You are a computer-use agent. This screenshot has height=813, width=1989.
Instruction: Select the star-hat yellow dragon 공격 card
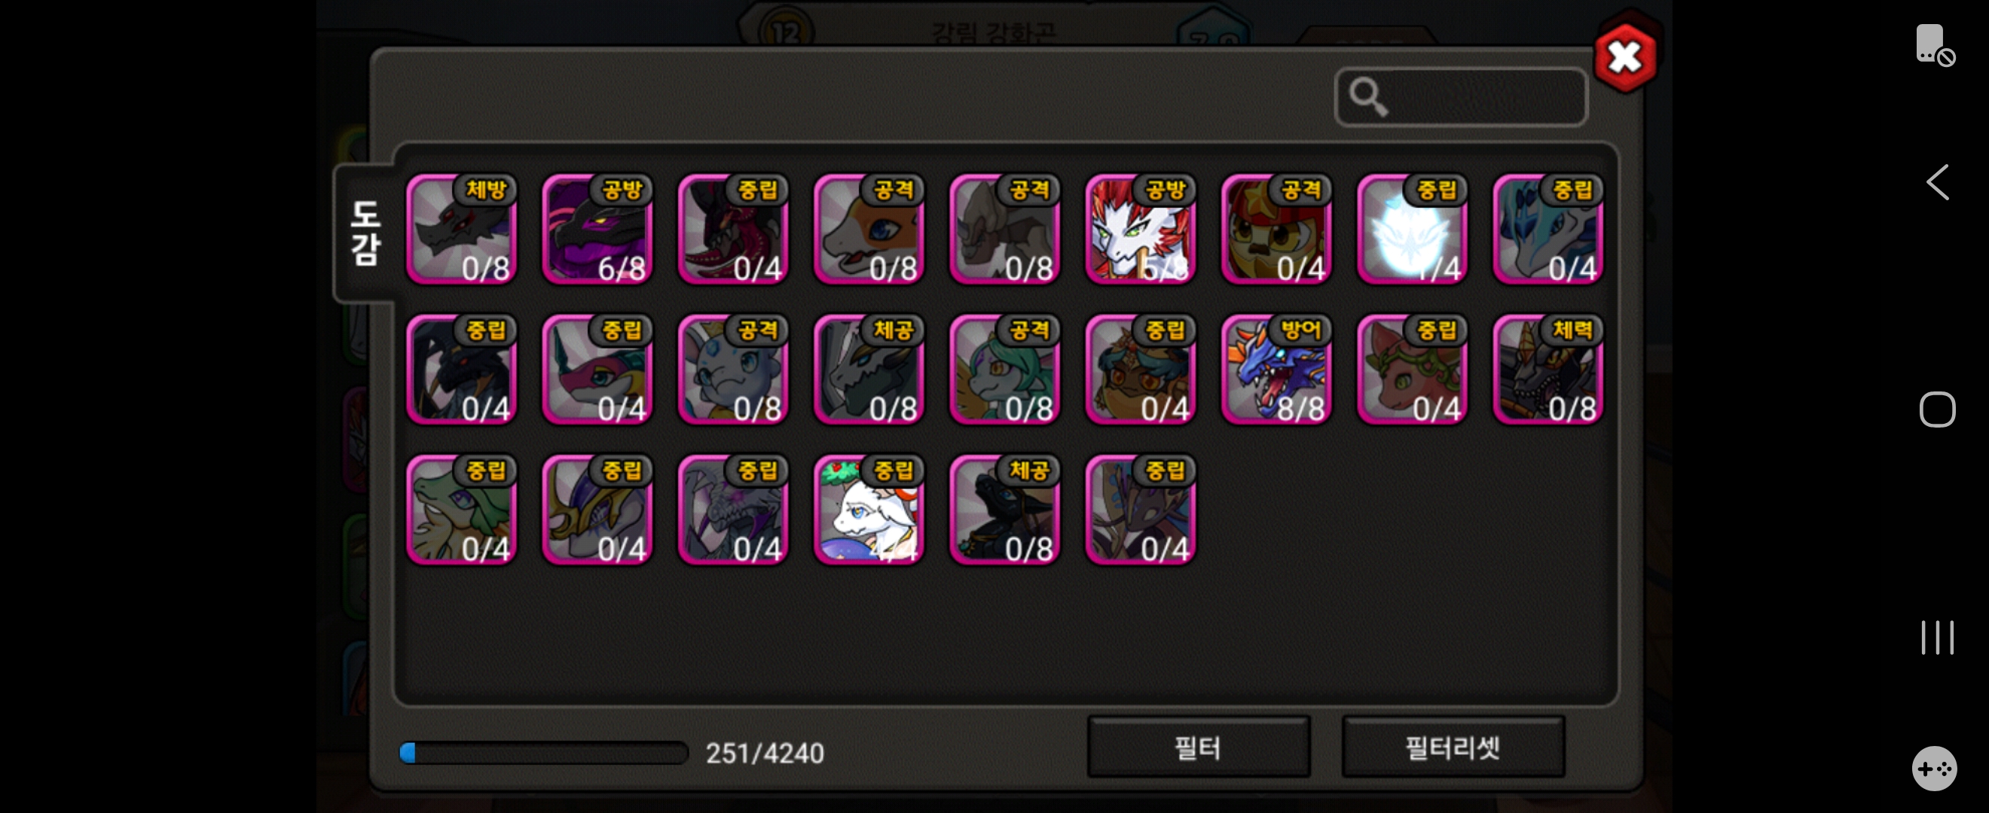click(x=1277, y=229)
